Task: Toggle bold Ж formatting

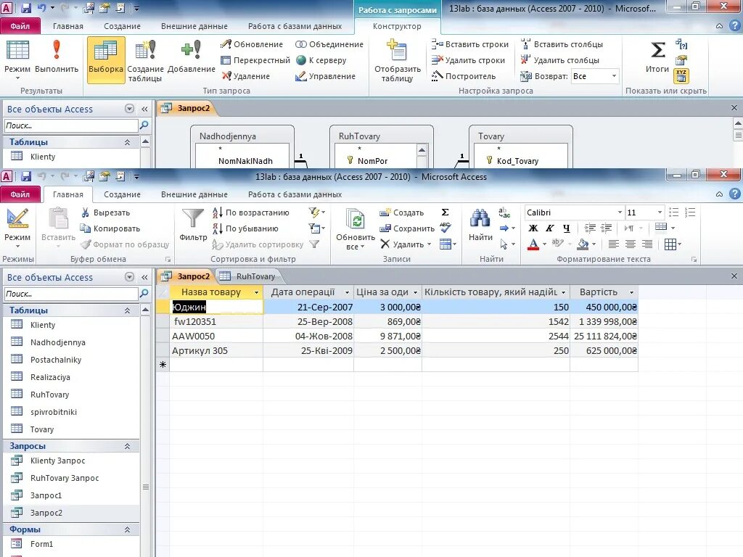Action: tap(533, 228)
